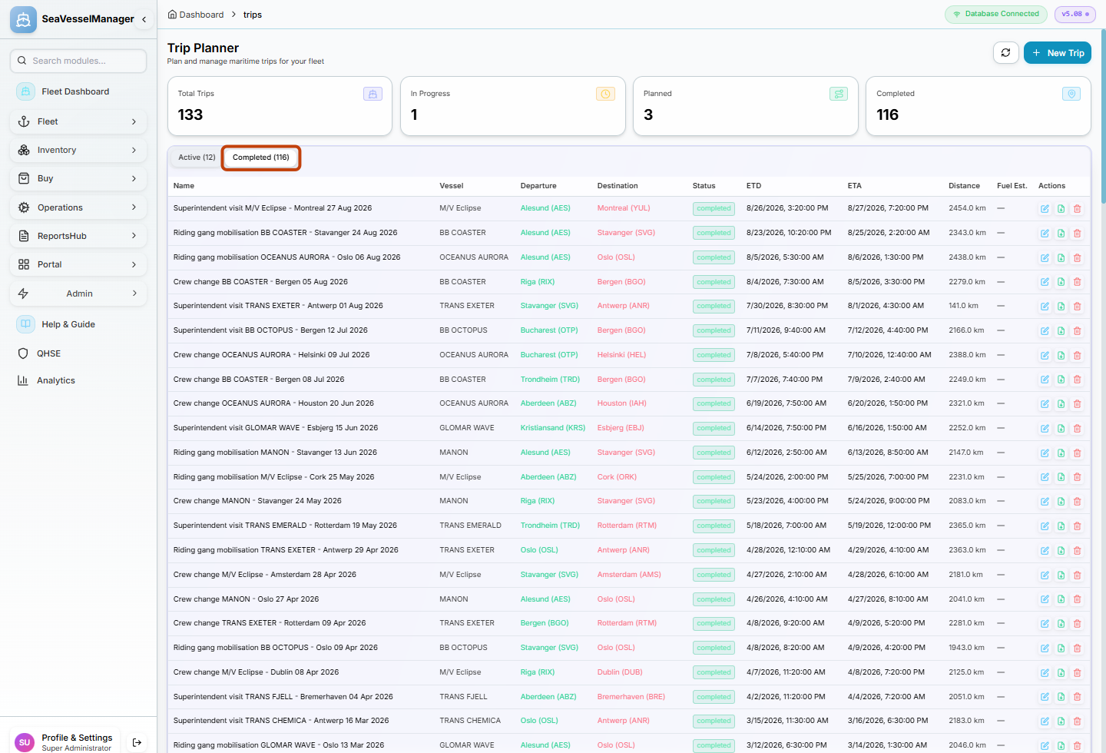Screen dimensions: 1106x753
Task: Click Montreal (YUL) destination cell
Action: click(624, 208)
